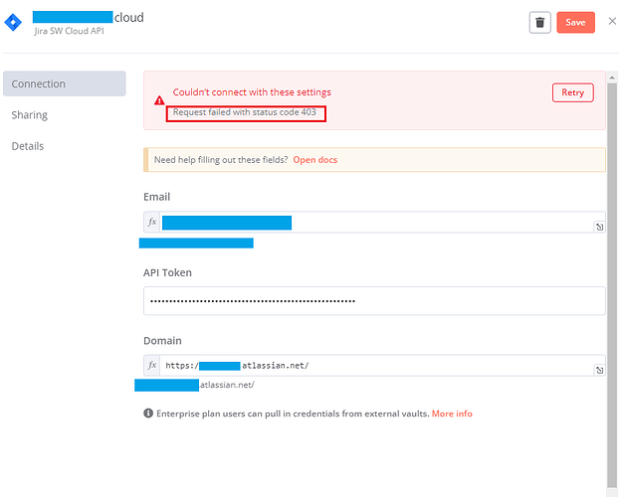This screenshot has height=497, width=619.
Task: Click the info icon beside Enterprise plan note
Action: click(x=148, y=414)
